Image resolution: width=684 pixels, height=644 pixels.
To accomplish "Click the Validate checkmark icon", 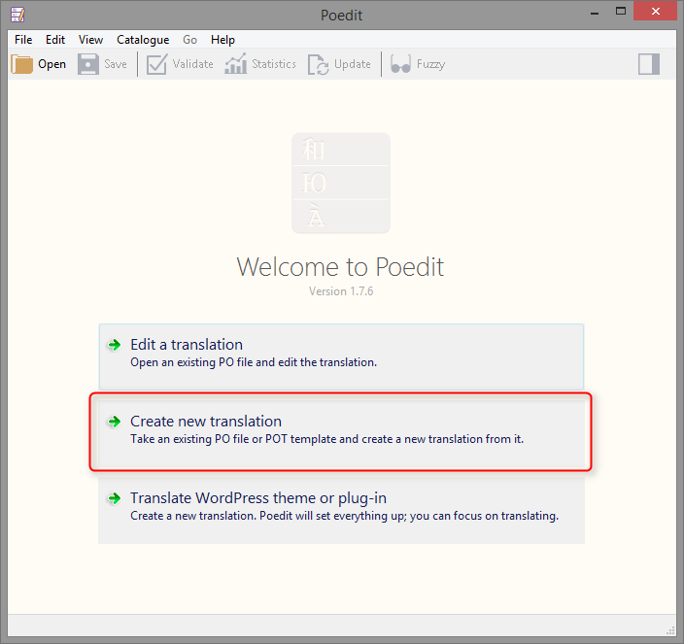I will pos(156,64).
